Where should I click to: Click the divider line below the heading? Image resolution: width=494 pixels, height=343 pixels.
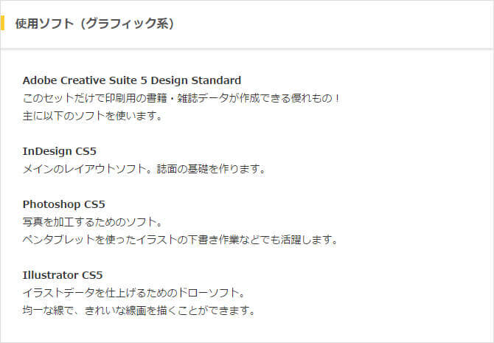[x=247, y=49]
